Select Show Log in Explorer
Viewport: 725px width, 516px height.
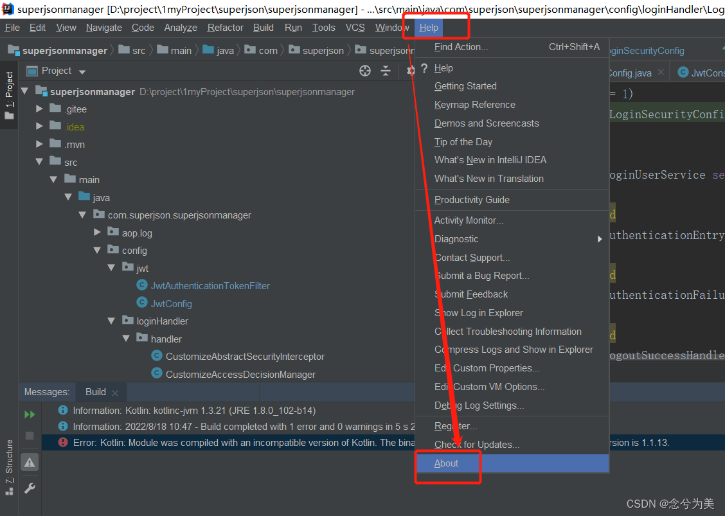tap(512, 313)
